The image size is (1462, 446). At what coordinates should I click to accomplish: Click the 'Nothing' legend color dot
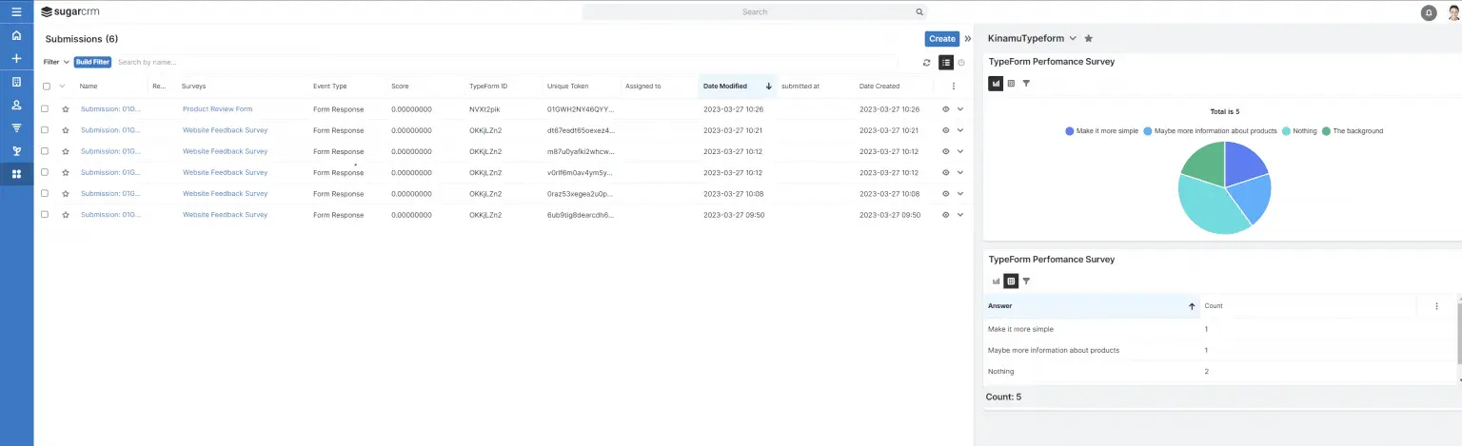pos(1287,131)
